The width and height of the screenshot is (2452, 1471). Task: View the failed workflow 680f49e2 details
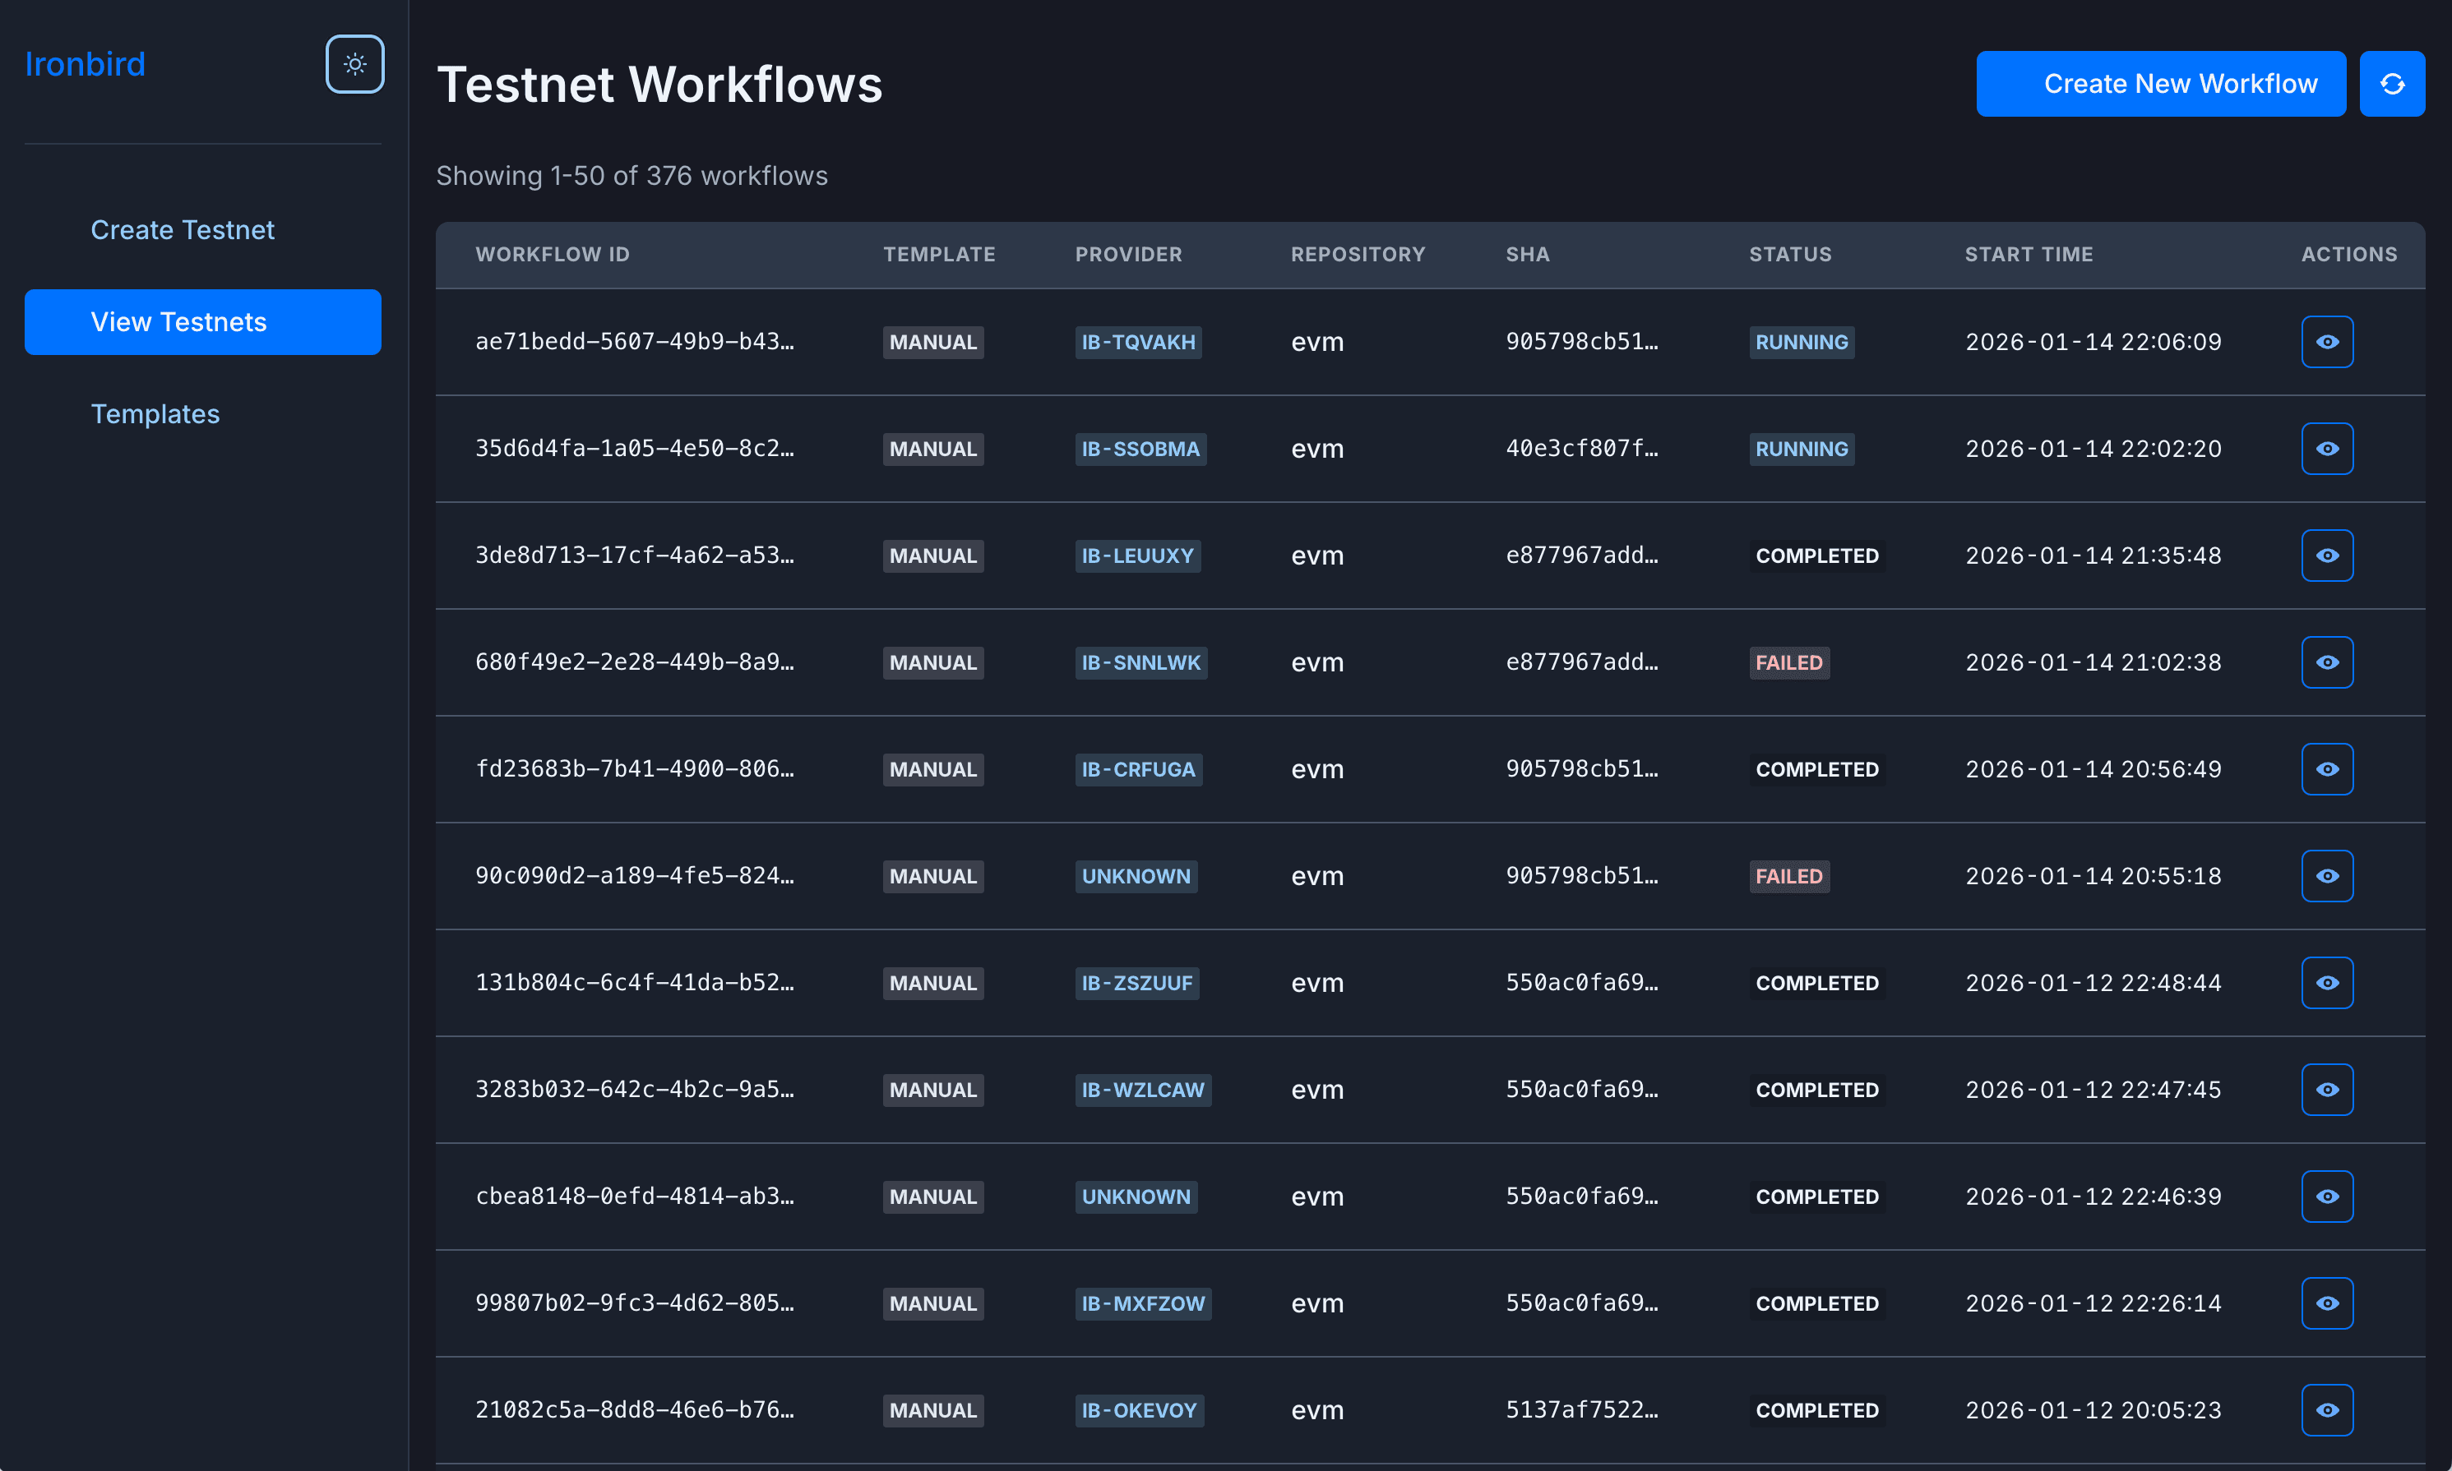tap(2327, 662)
